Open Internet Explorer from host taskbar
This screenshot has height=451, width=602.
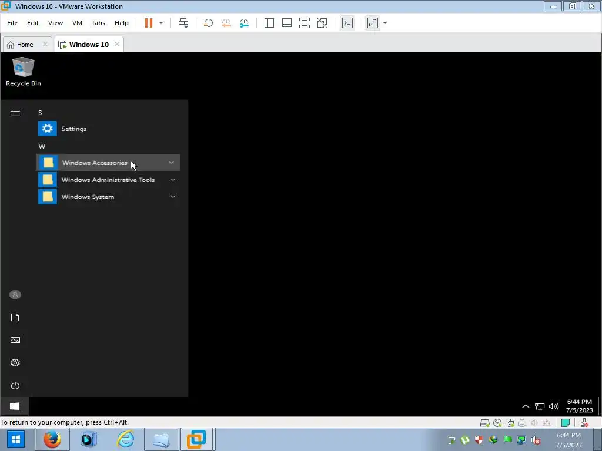pos(125,439)
